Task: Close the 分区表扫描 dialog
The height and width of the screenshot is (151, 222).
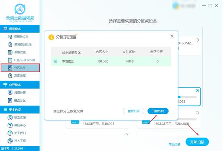Action: [172, 36]
